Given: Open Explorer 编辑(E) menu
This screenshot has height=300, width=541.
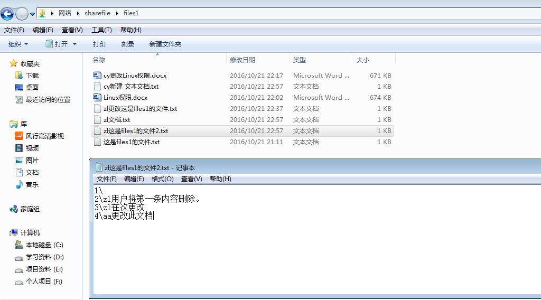Looking at the screenshot, I should [43, 30].
